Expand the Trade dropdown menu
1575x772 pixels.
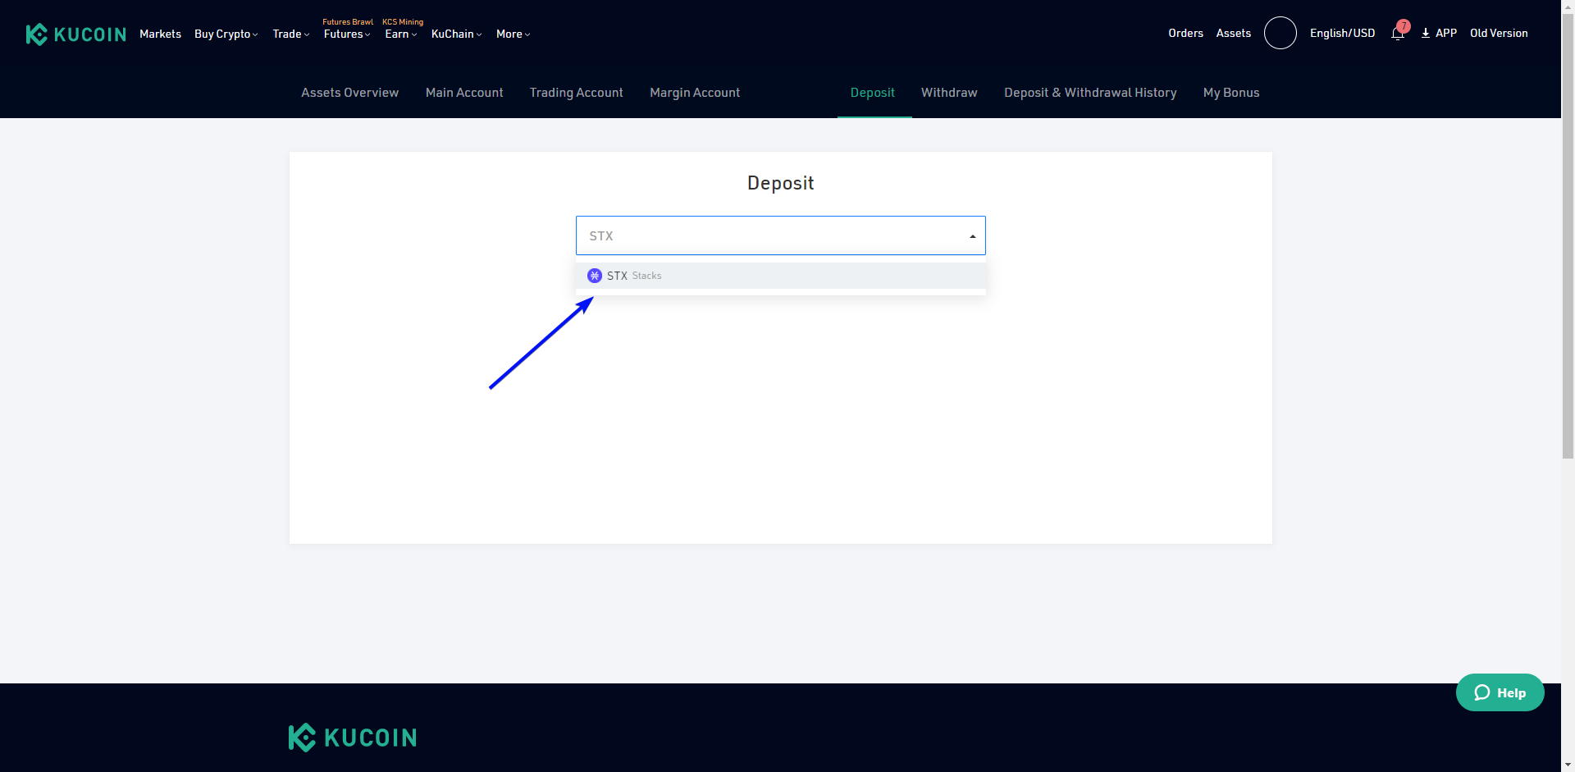[290, 34]
